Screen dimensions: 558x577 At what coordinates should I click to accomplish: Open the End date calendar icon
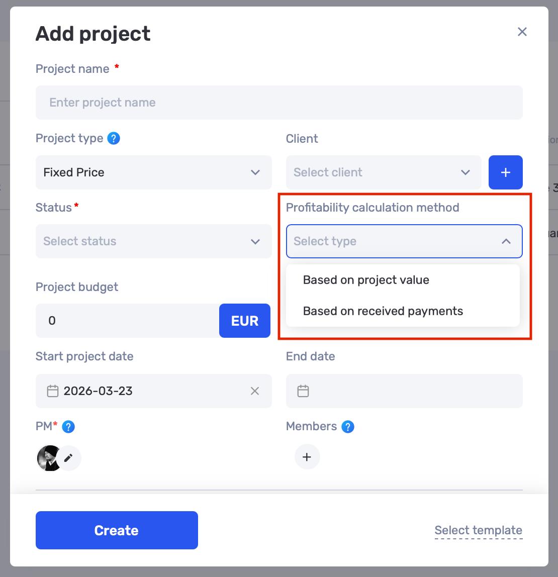(x=303, y=391)
